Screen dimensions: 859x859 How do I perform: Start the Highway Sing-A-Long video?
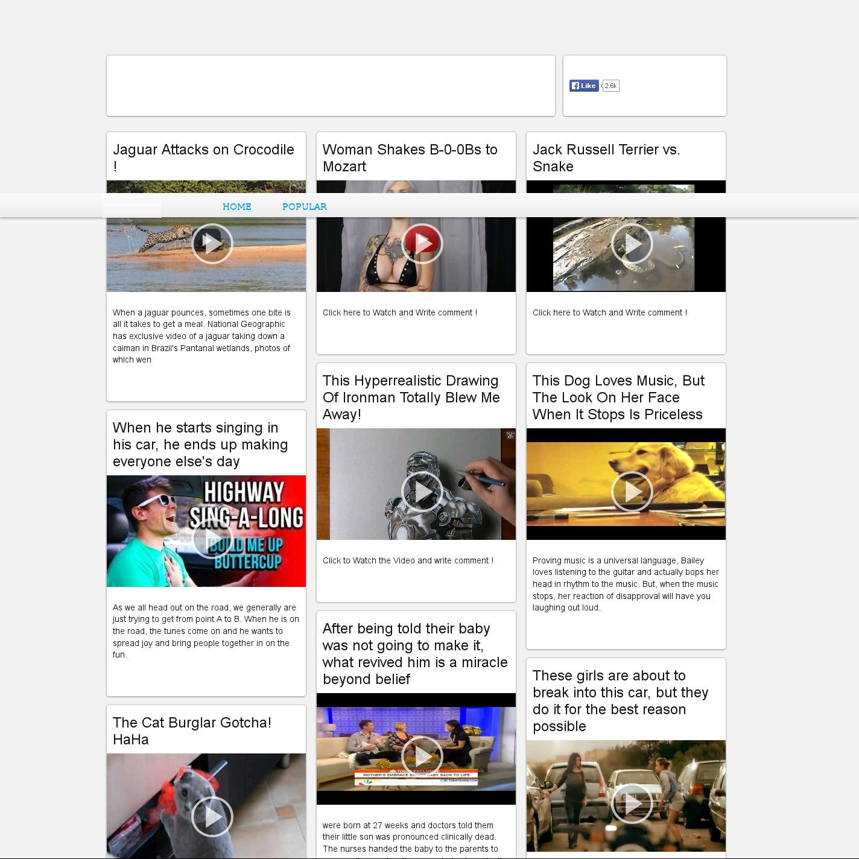212,539
